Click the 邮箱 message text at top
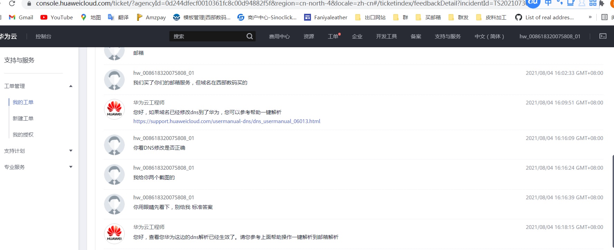The height and width of the screenshot is (250, 614). click(138, 53)
